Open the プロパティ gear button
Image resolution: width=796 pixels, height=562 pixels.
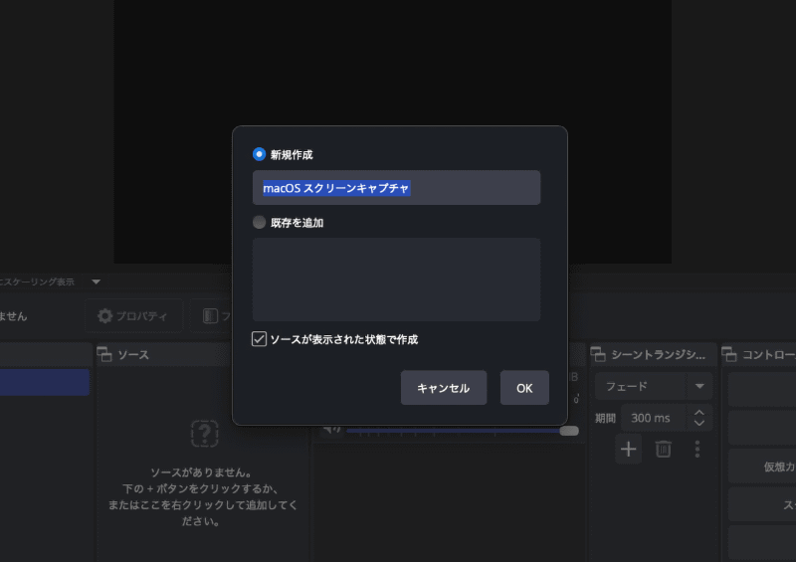133,316
